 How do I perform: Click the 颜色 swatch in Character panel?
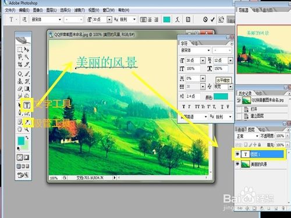(x=221, y=97)
